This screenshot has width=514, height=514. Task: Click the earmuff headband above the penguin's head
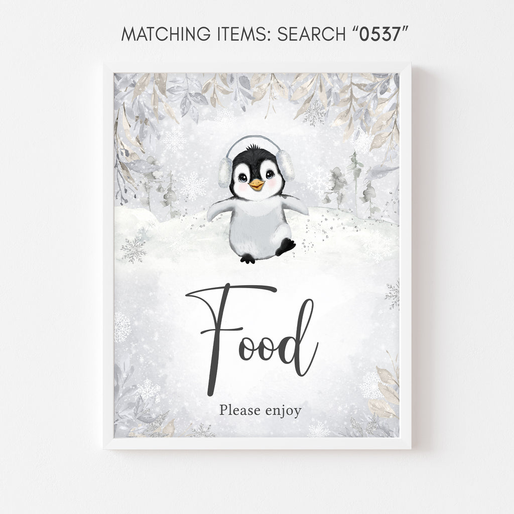tap(253, 143)
